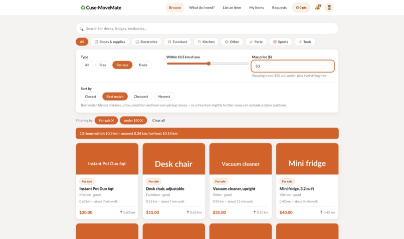404x239 pixels.
Task: Filter by Books & supplies category
Action: [x=110, y=41]
